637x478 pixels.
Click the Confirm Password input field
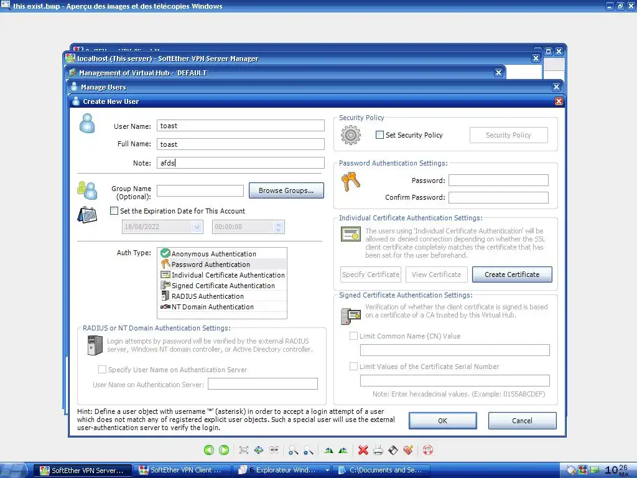coord(498,197)
